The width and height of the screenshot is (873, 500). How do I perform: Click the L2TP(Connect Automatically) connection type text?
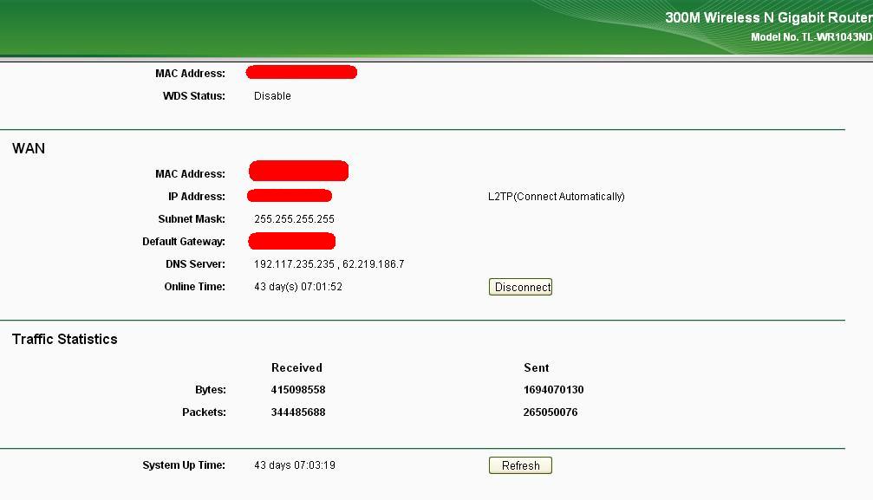pyautogui.click(x=556, y=197)
